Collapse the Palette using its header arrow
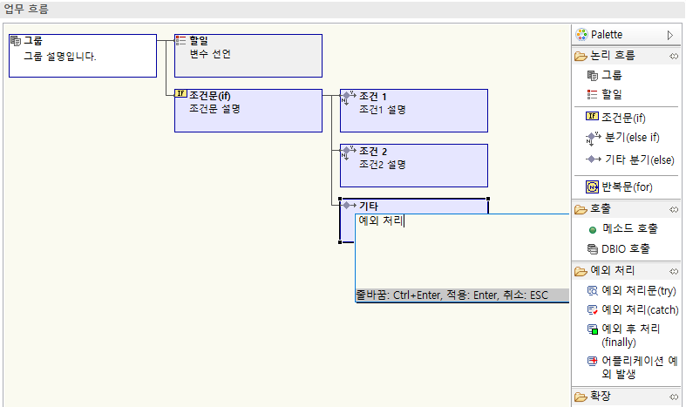The height and width of the screenshot is (407, 686). [x=669, y=35]
